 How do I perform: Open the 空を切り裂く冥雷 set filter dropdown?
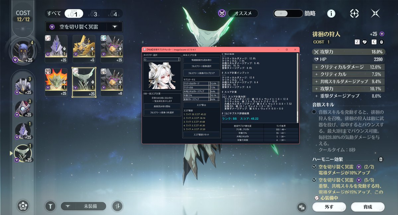(x=84, y=27)
